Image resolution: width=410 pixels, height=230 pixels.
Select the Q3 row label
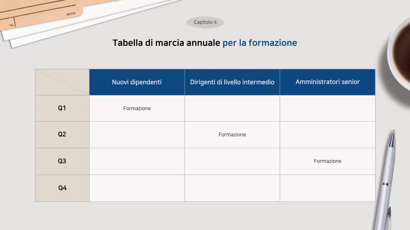click(x=62, y=161)
